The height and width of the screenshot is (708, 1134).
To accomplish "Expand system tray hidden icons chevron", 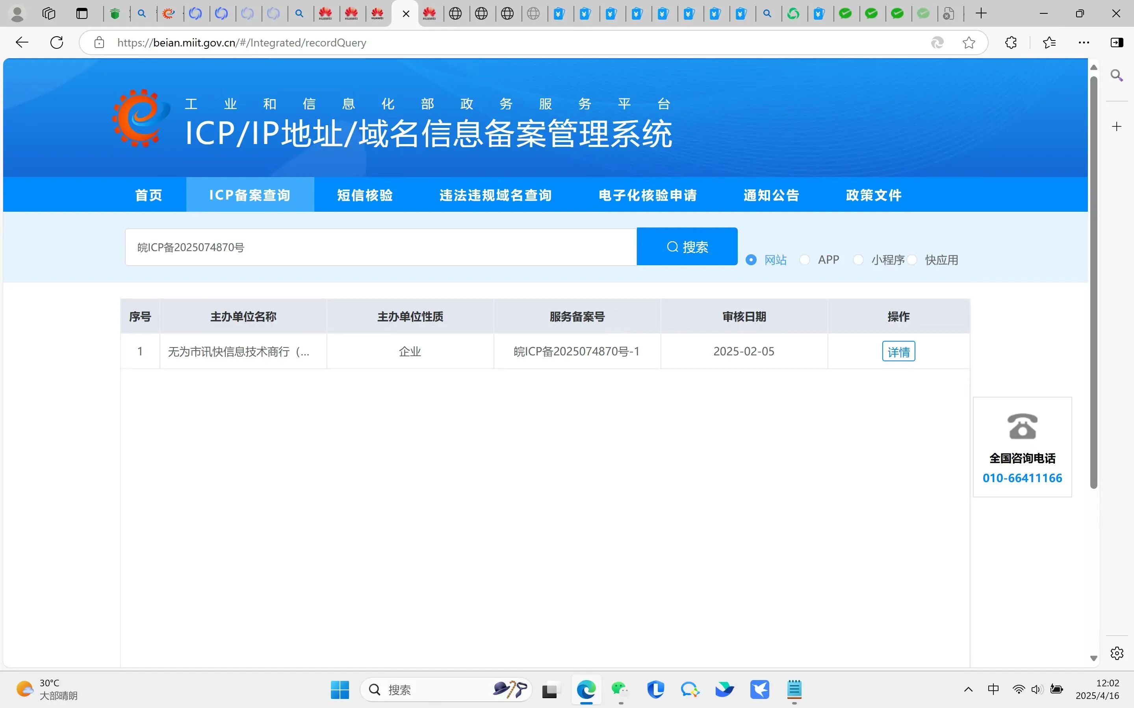I will click(x=968, y=689).
